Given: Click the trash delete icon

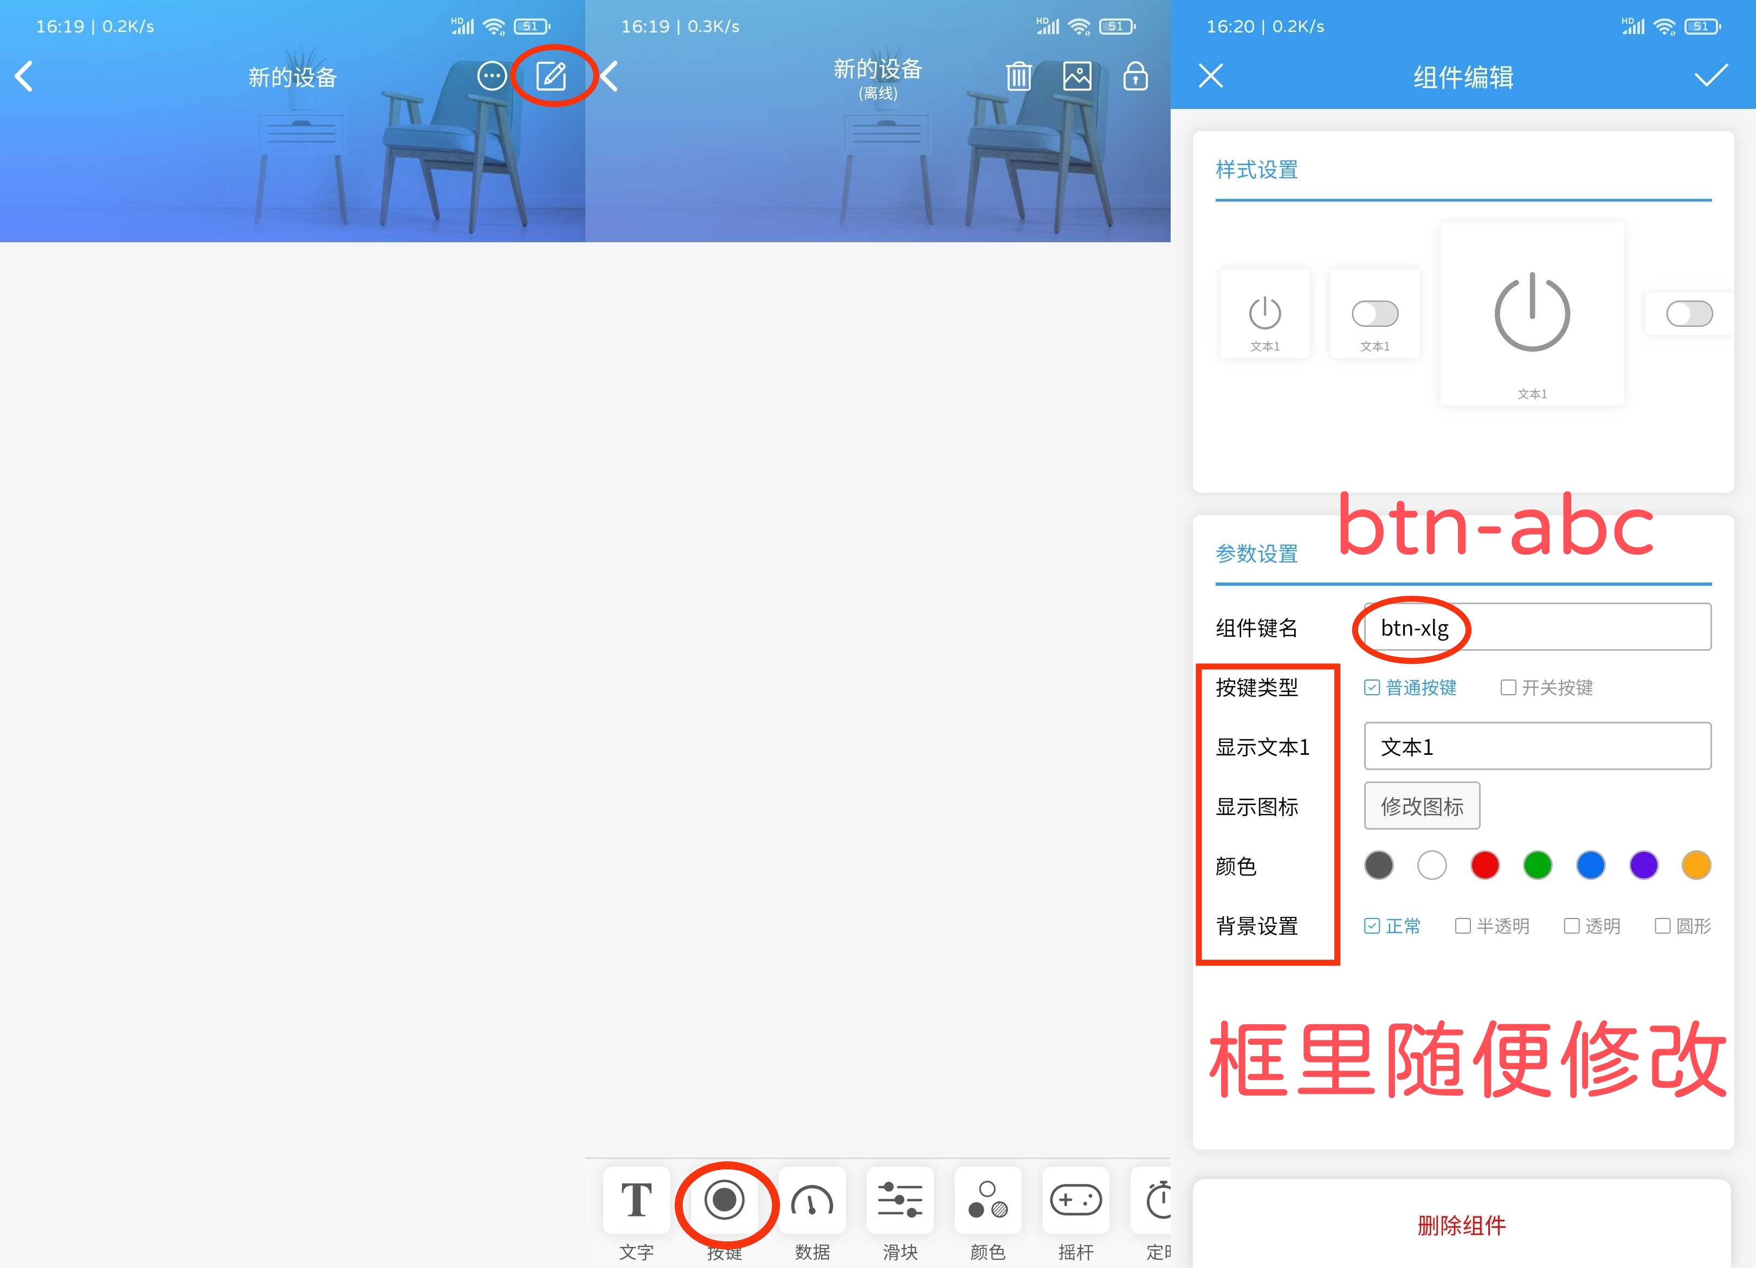Looking at the screenshot, I should [1018, 76].
